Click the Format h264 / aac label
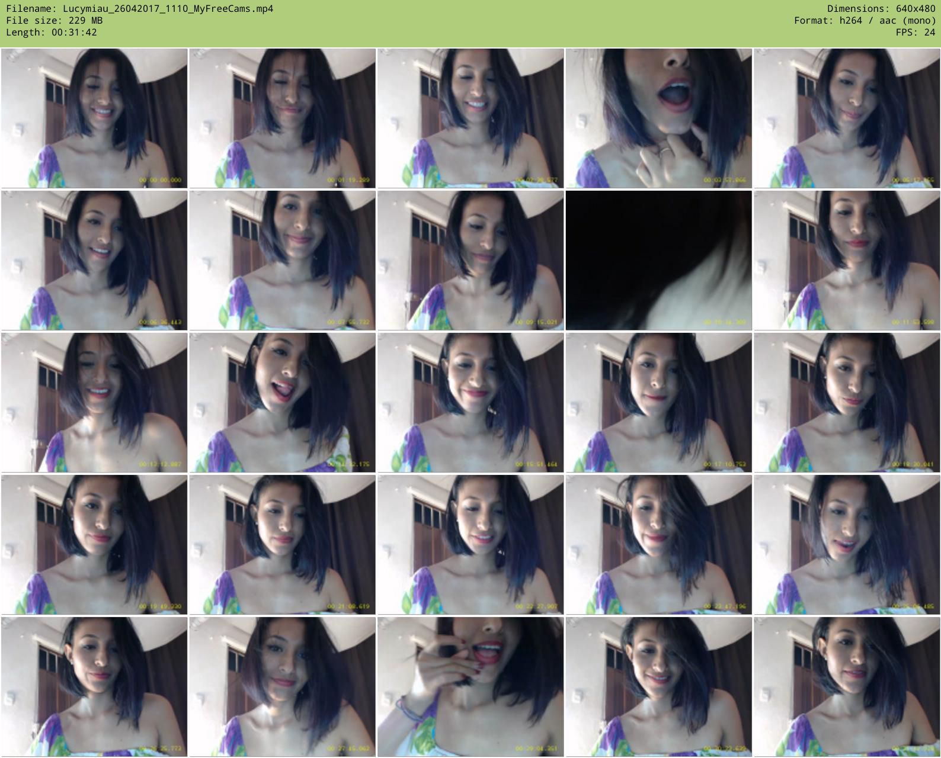 865,21
